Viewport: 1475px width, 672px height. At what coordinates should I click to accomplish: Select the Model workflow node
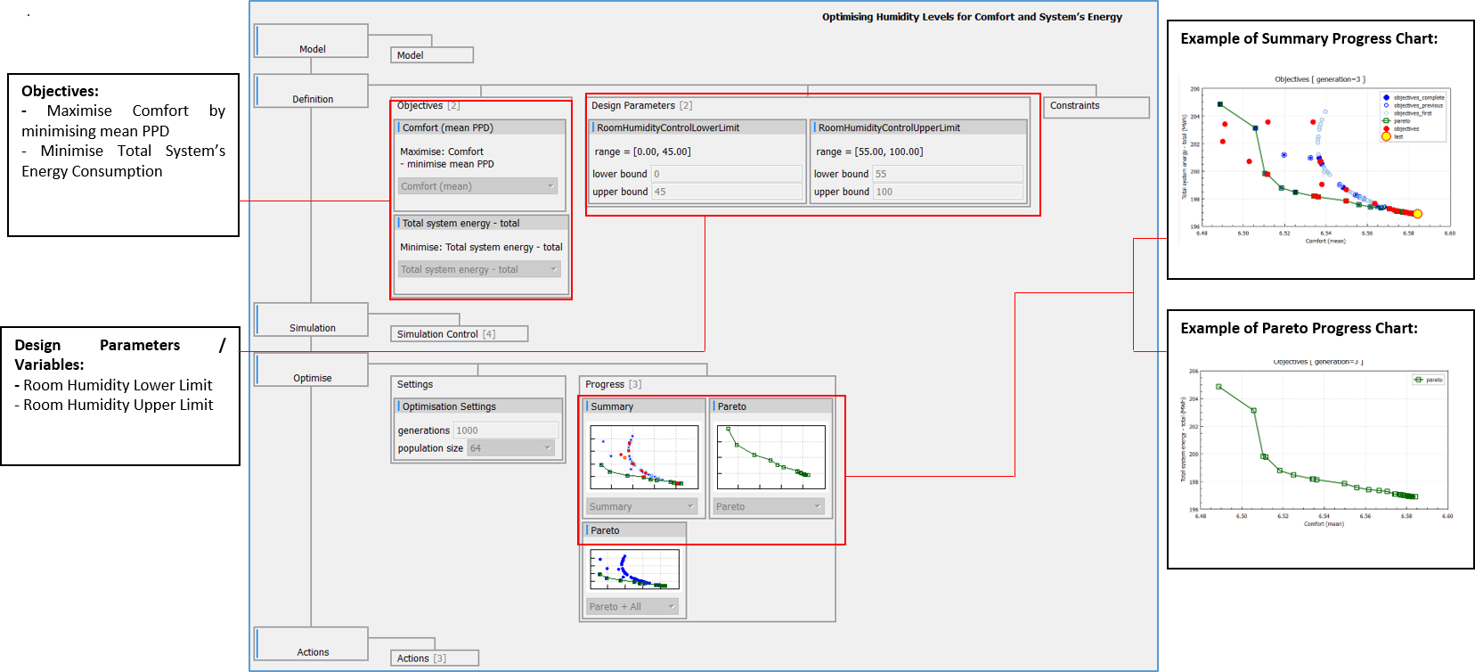pos(312,42)
